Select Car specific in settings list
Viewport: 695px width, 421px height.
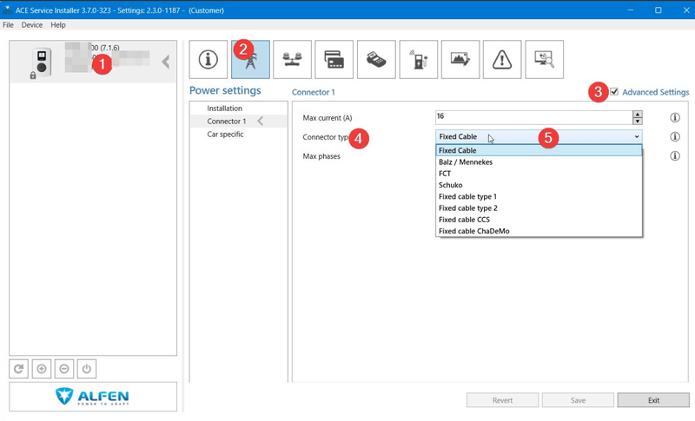click(225, 135)
